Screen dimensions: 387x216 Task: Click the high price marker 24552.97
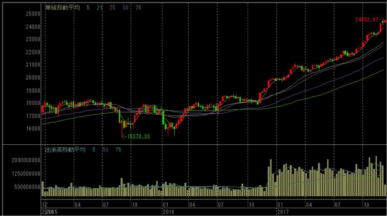(x=370, y=20)
